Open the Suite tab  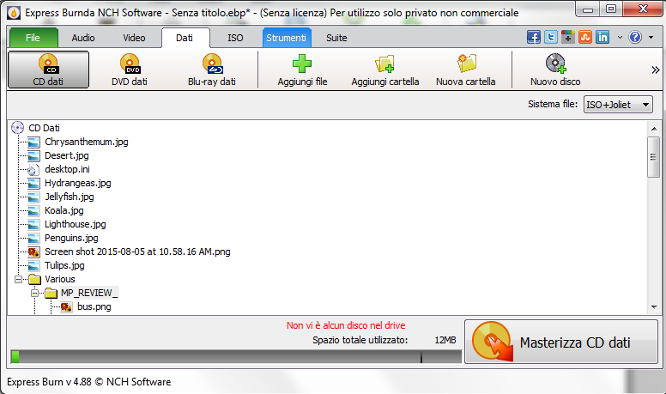pyautogui.click(x=336, y=38)
